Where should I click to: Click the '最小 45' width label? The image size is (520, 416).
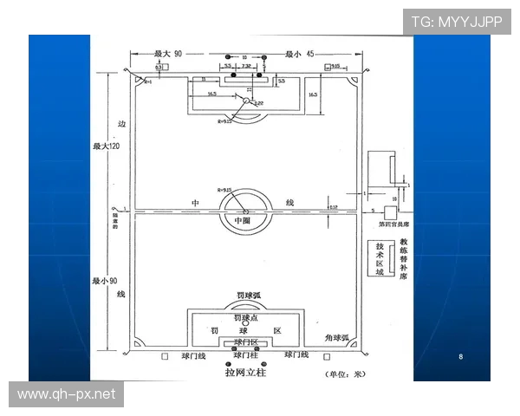click(x=300, y=54)
